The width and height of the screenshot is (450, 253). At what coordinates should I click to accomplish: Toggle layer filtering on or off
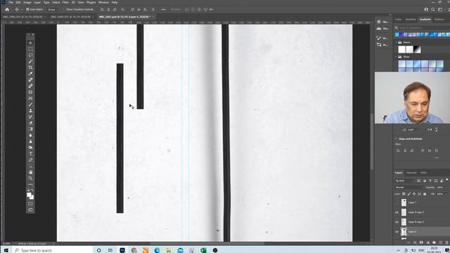447,180
